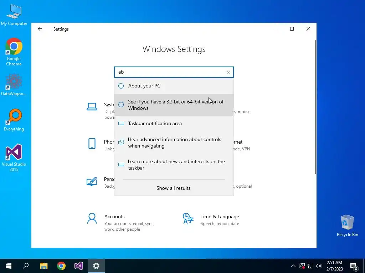Open volume control in tray
Viewport: 365px width, 273px height.
point(319,266)
